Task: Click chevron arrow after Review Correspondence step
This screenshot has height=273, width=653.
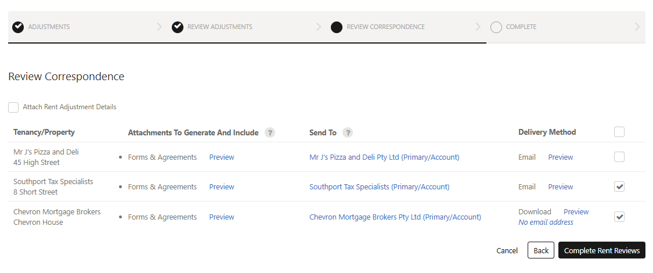Action: click(478, 27)
